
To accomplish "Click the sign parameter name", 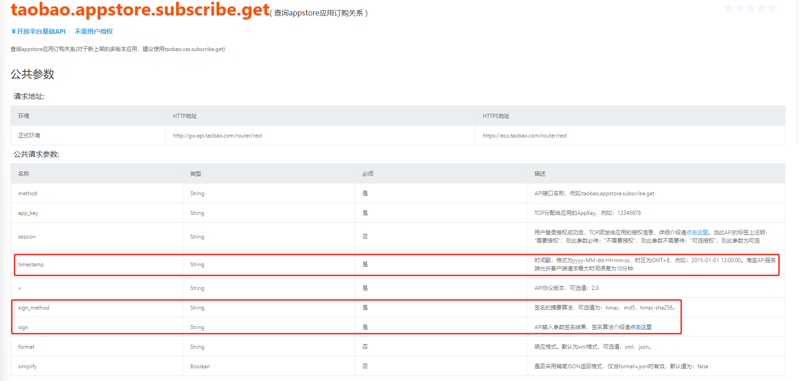I will click(x=23, y=327).
